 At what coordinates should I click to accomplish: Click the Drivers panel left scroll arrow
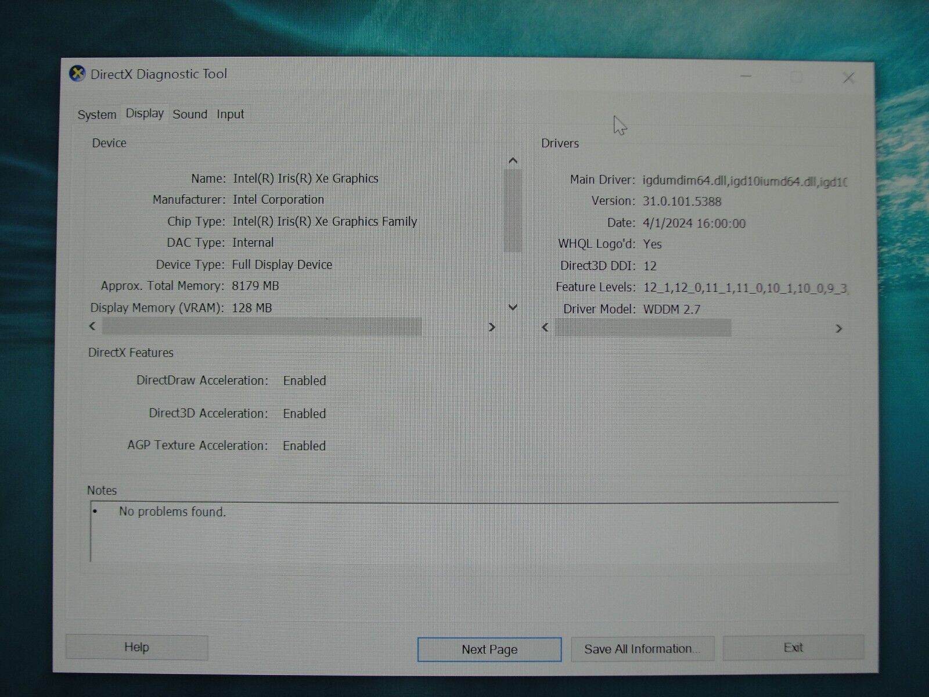coord(545,328)
